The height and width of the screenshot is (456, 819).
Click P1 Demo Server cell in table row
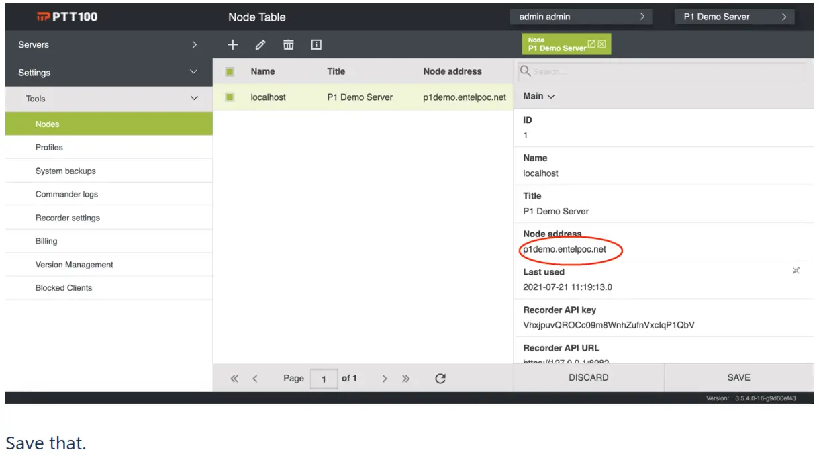tap(360, 97)
